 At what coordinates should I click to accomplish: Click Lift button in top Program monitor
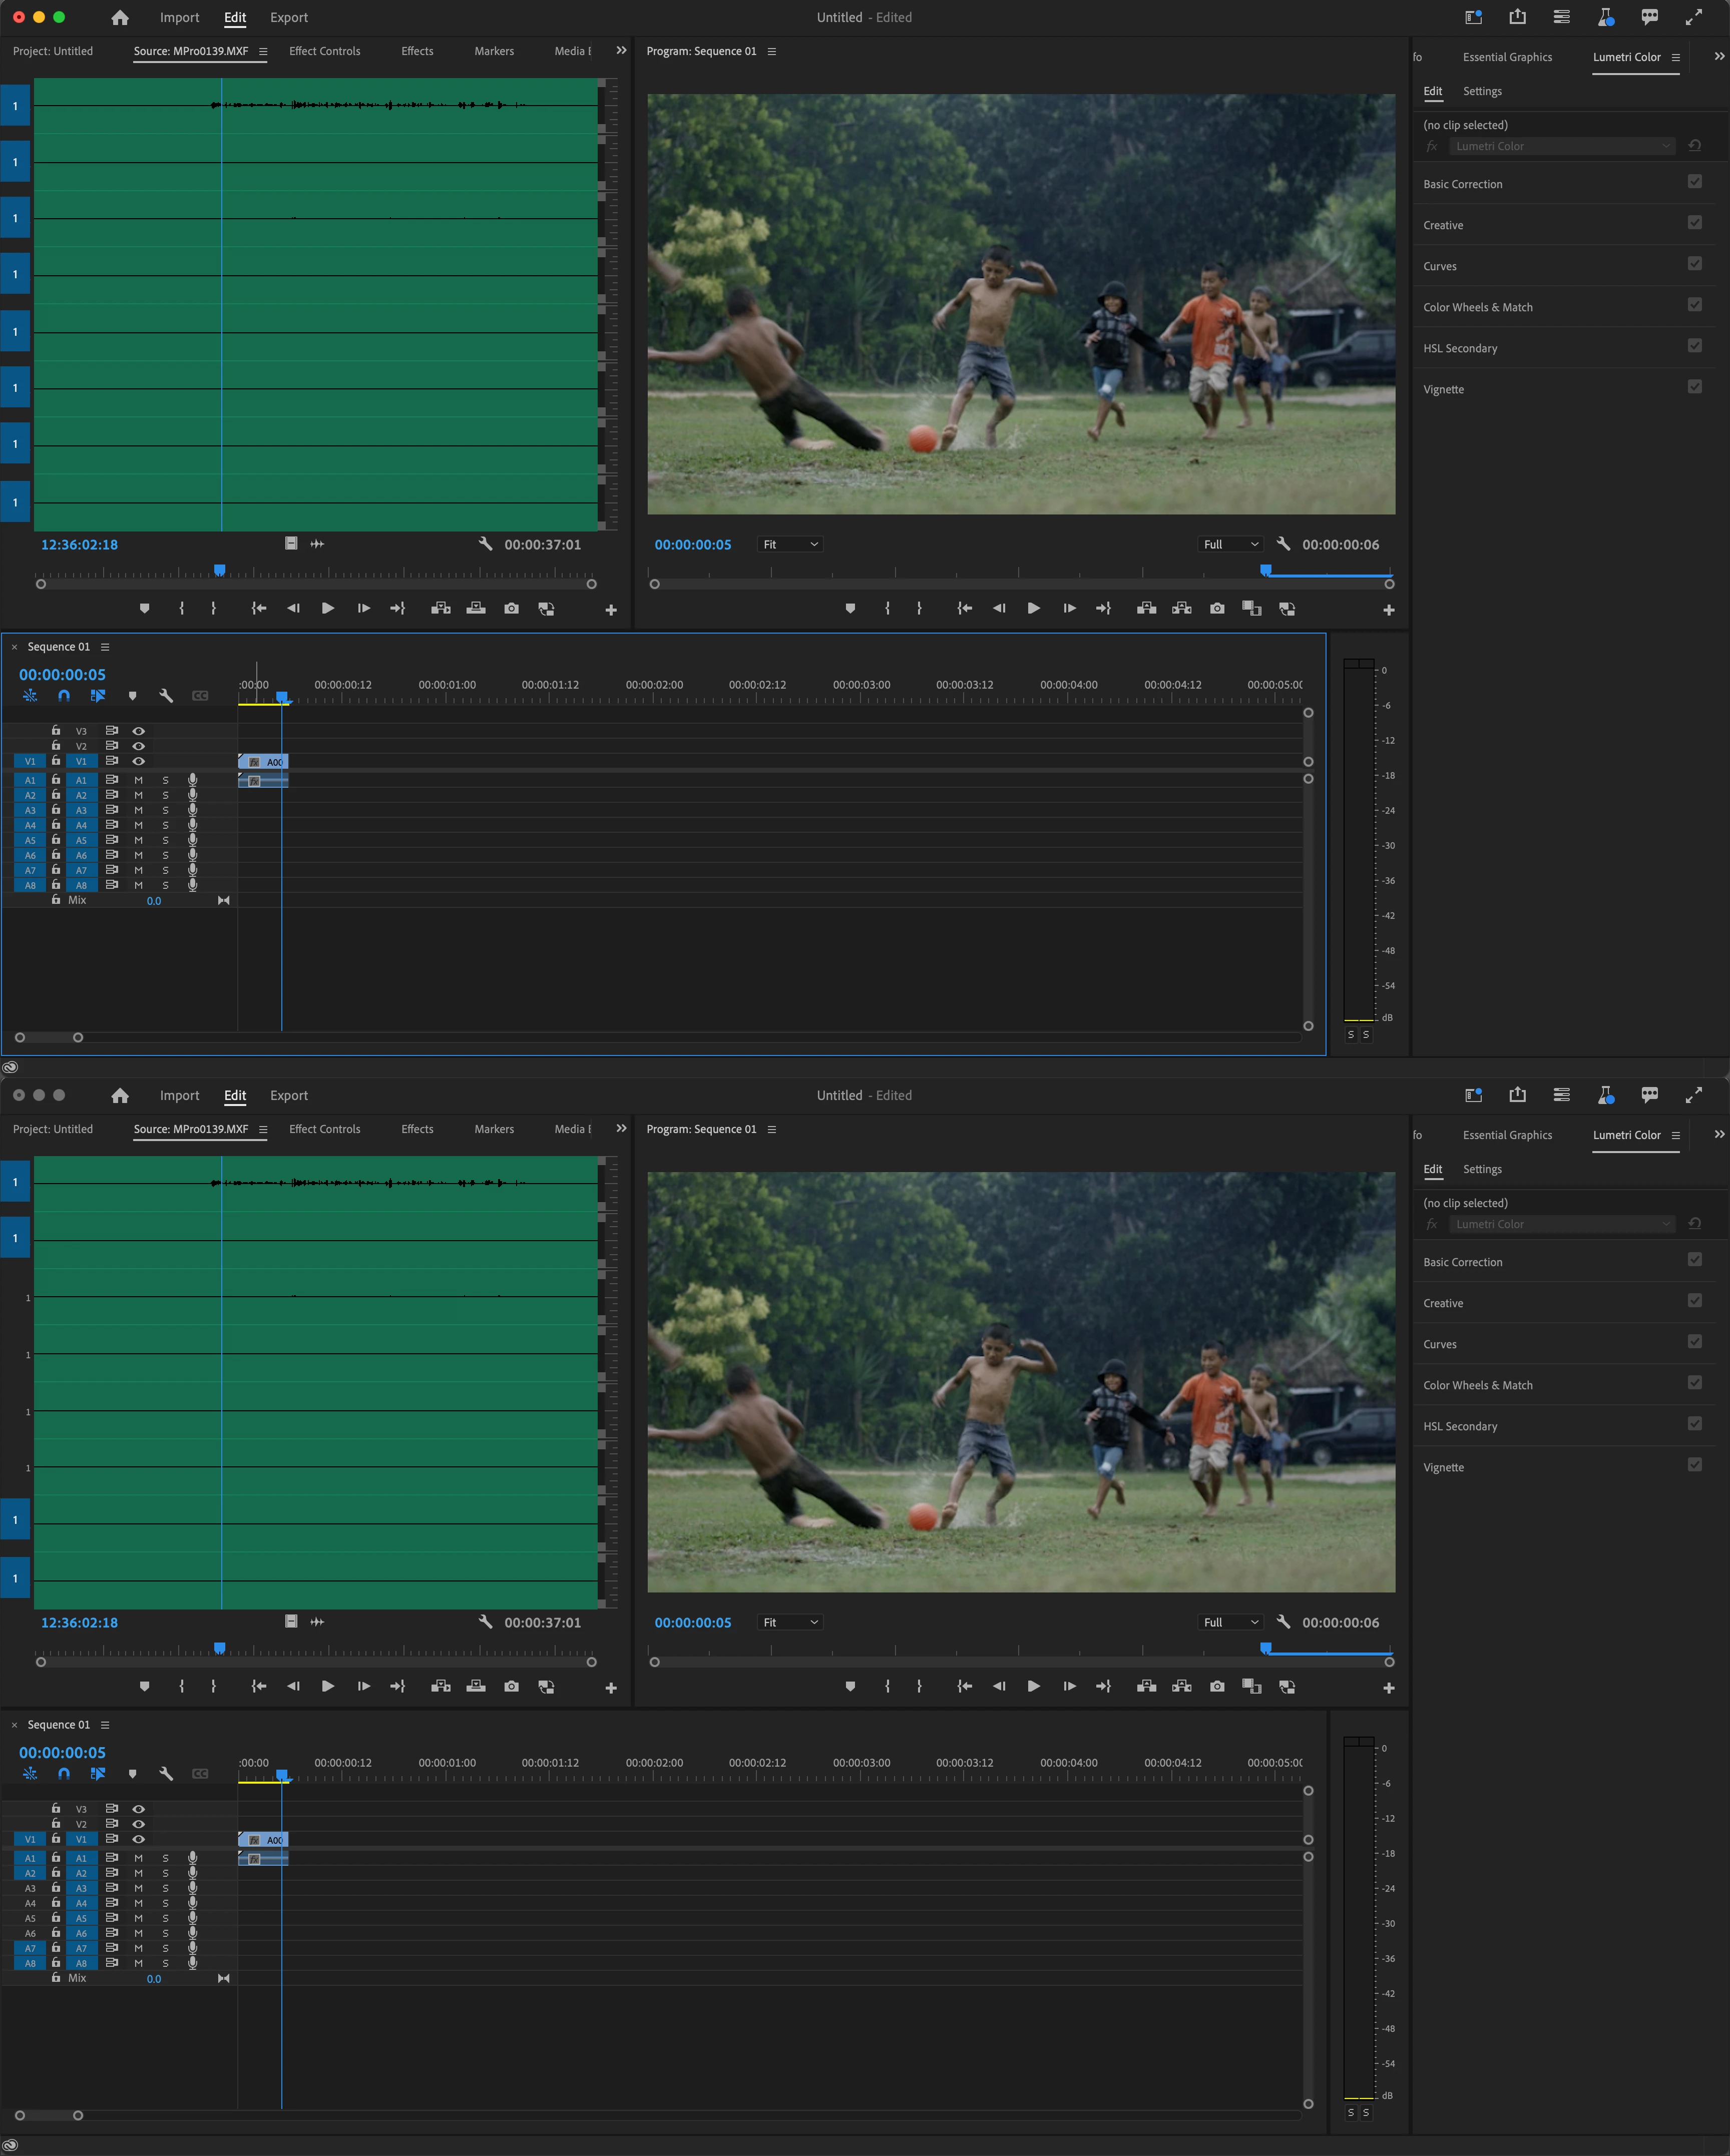[x=1146, y=608]
